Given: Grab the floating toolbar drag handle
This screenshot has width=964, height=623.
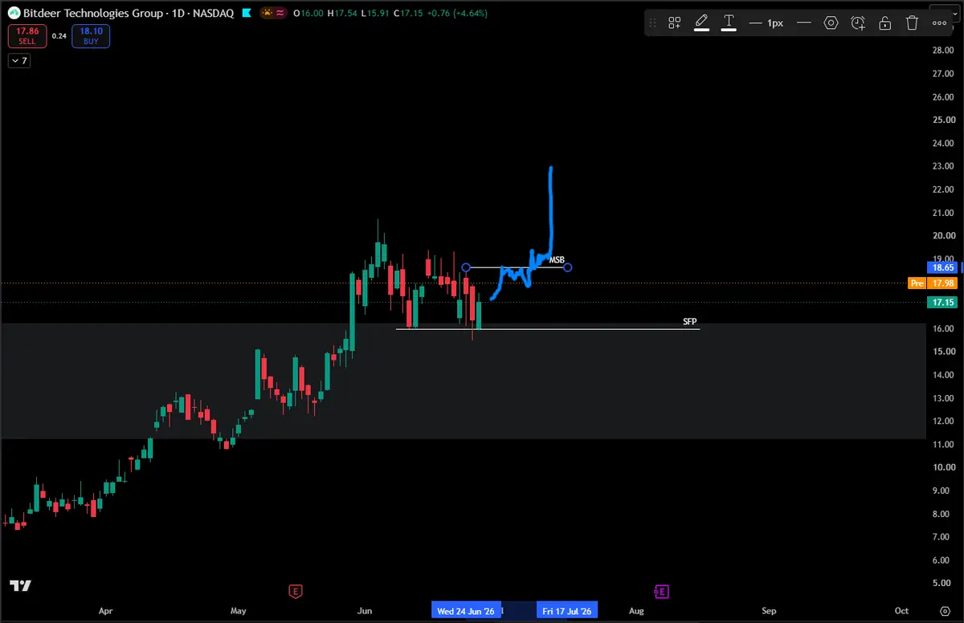Looking at the screenshot, I should point(652,23).
